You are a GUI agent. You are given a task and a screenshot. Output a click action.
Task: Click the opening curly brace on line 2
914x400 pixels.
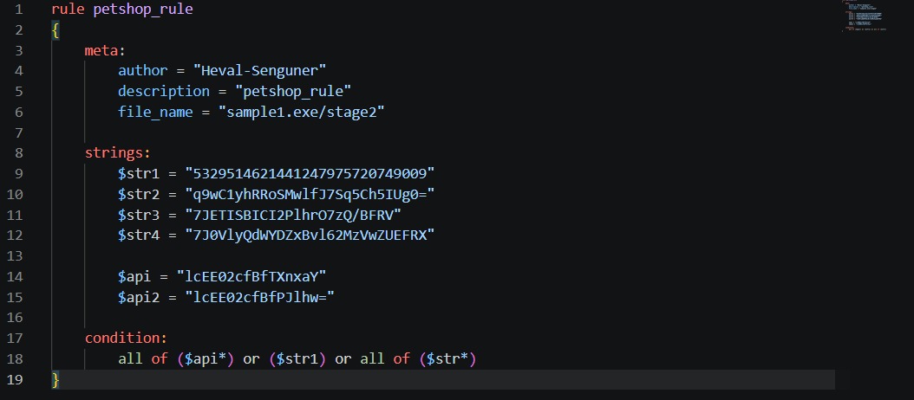pyautogui.click(x=55, y=30)
